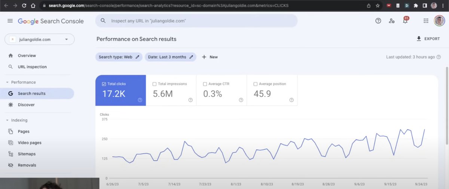Open Chrome profile avatar in toolbar
The height and width of the screenshot is (189, 449).
point(434,6)
